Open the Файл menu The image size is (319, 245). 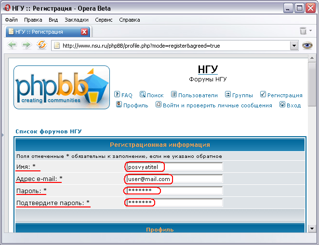point(12,20)
